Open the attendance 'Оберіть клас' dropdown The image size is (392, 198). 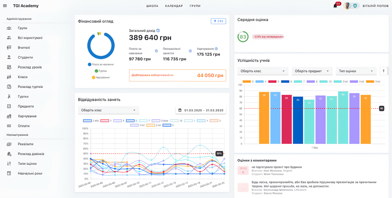(x=108, y=110)
